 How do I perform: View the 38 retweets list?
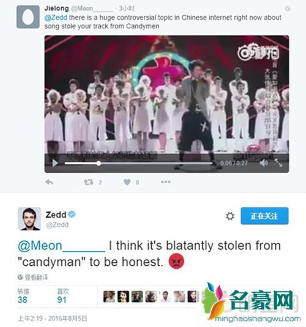click(23, 296)
